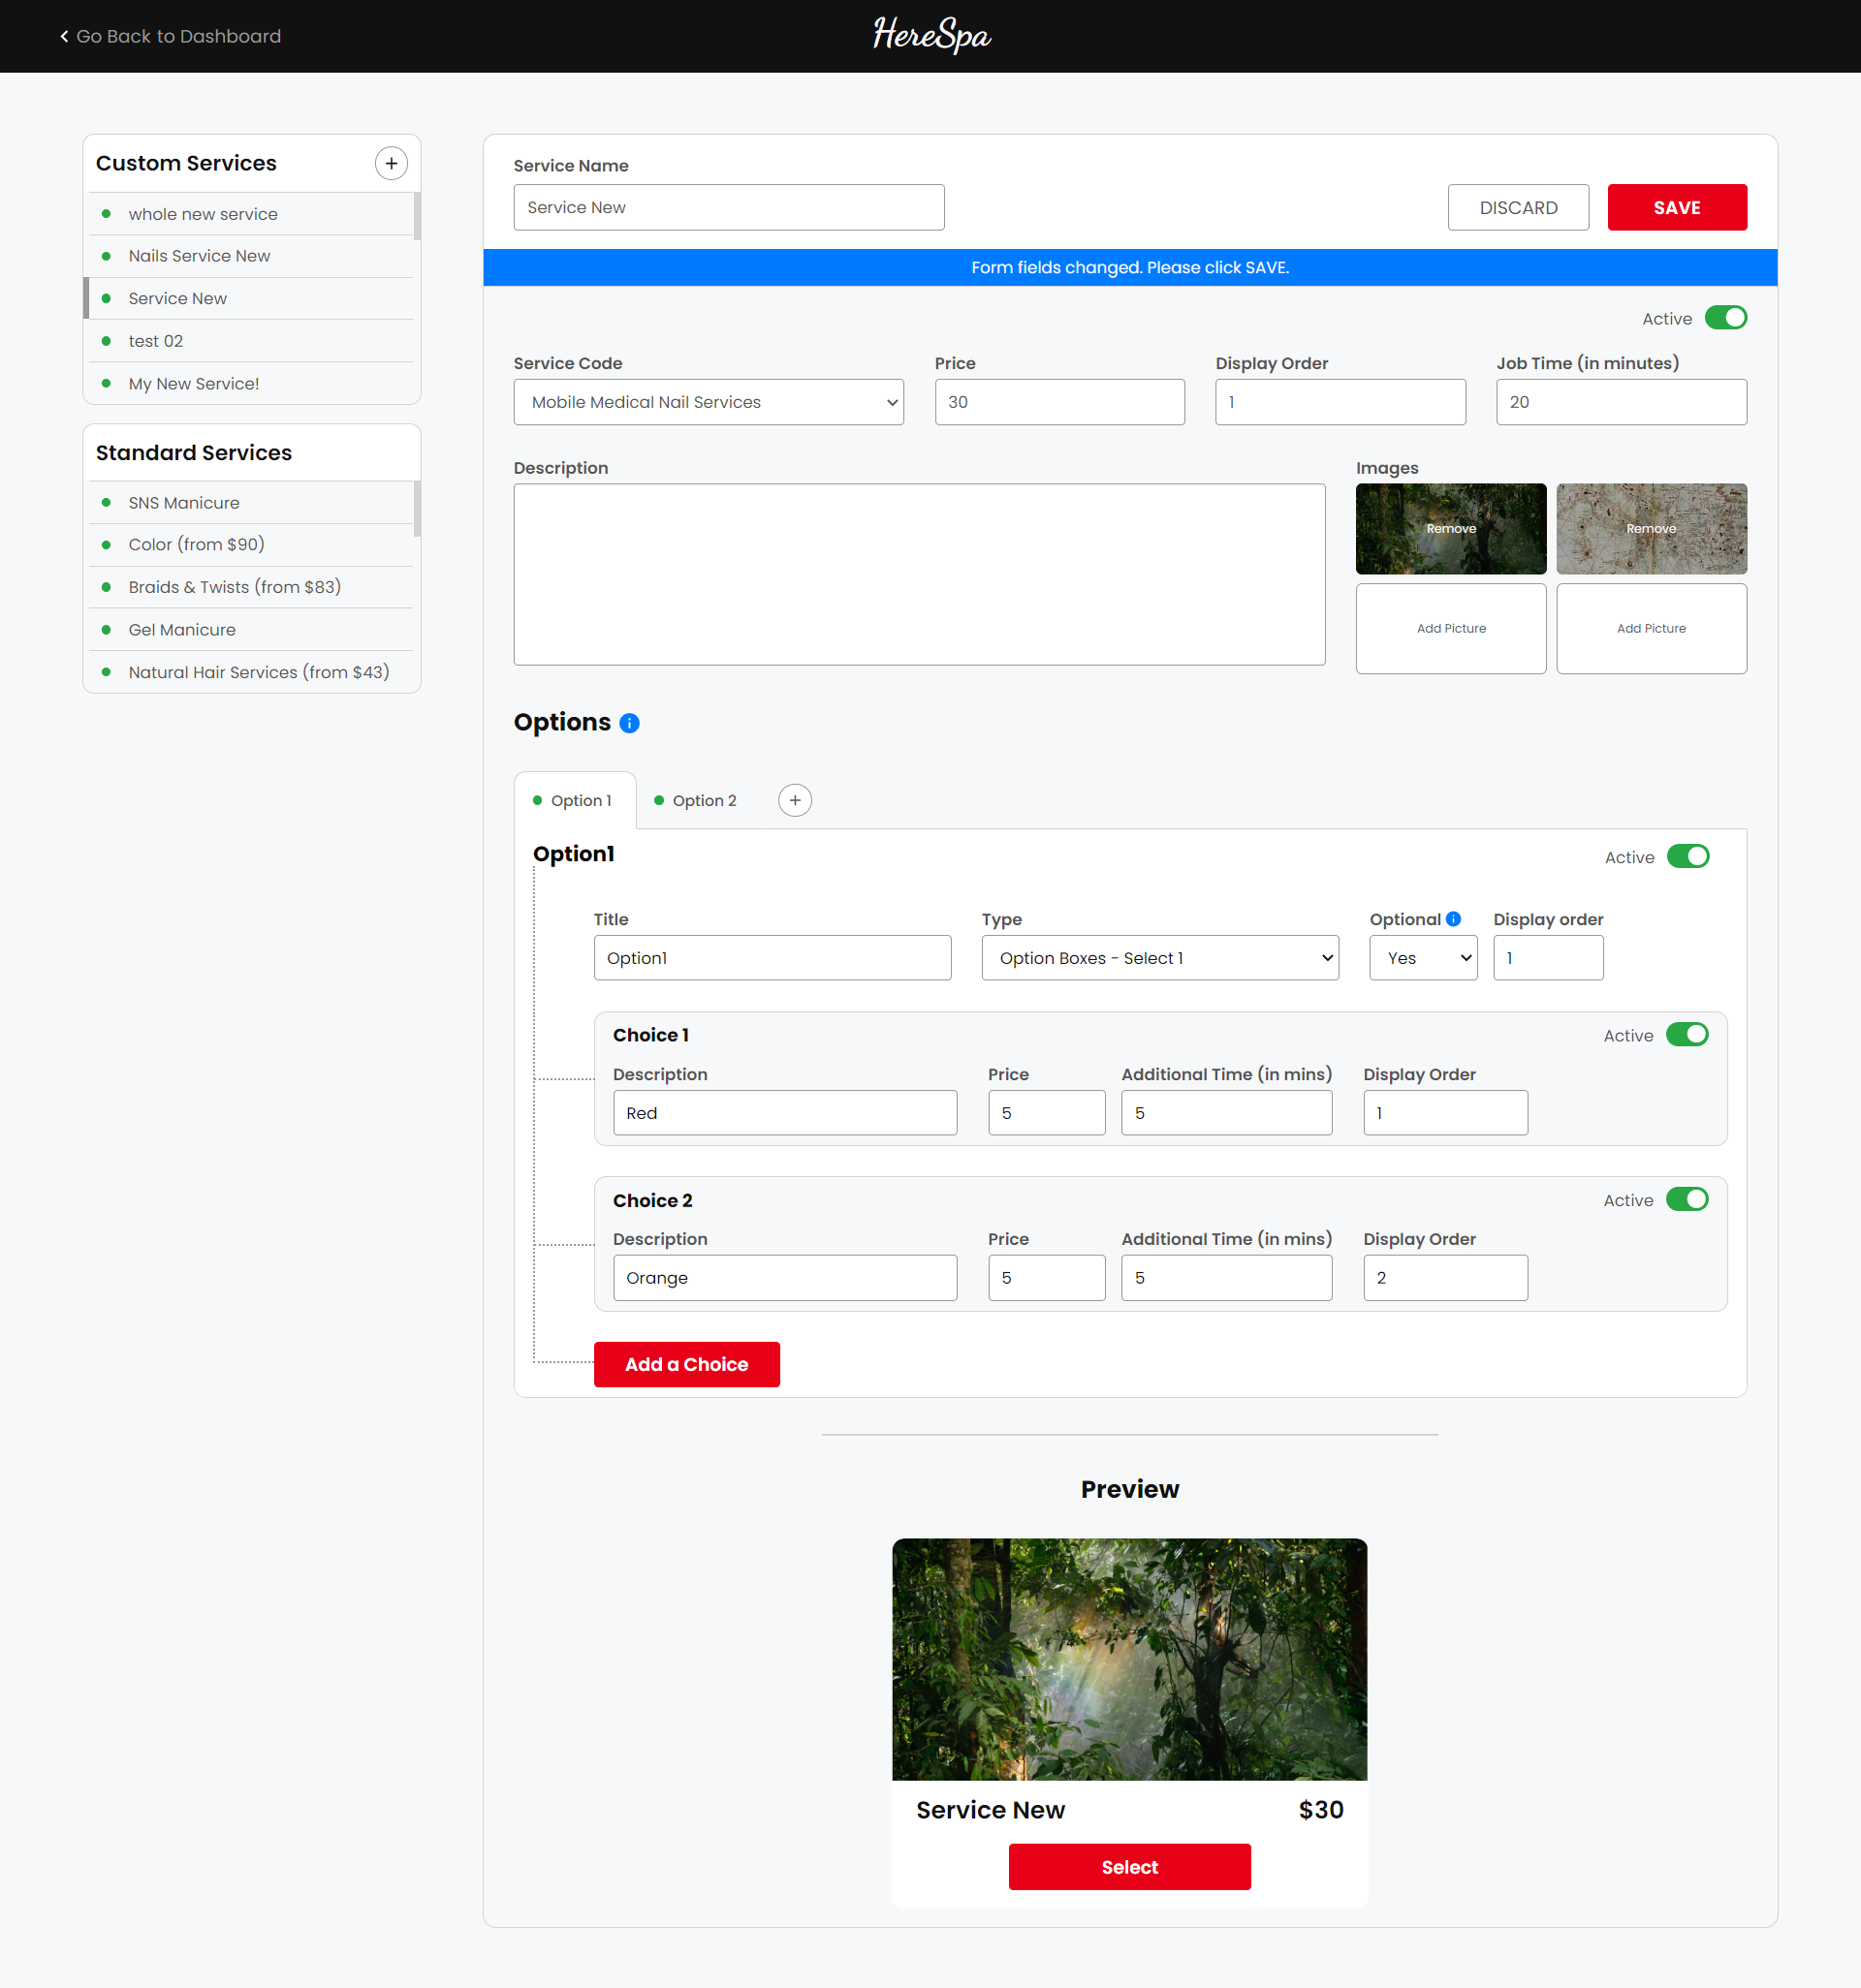The height and width of the screenshot is (1988, 1861).
Task: Click Choice 1 Description field Red
Action: [x=785, y=1113]
